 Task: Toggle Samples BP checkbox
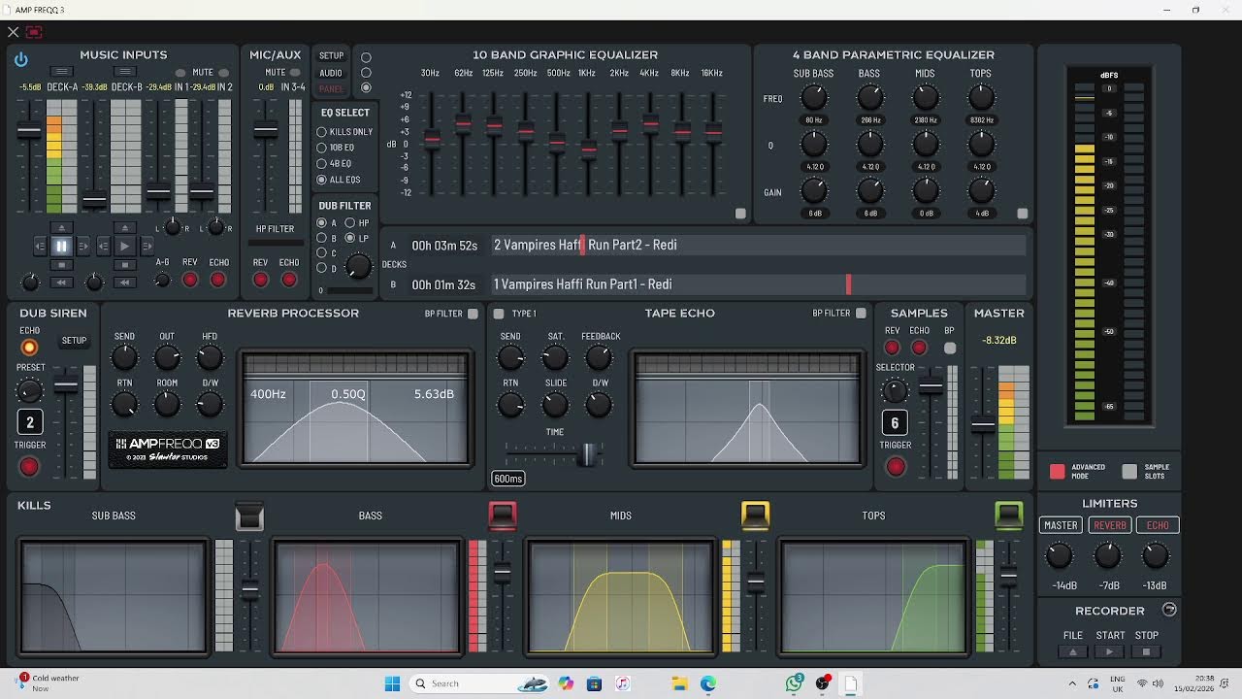pyautogui.click(x=950, y=348)
